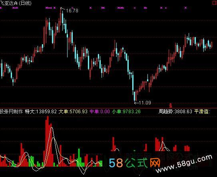This screenshot has width=217, height=177.
Task: Select the 16.78 price high label
Action: tap(72, 10)
